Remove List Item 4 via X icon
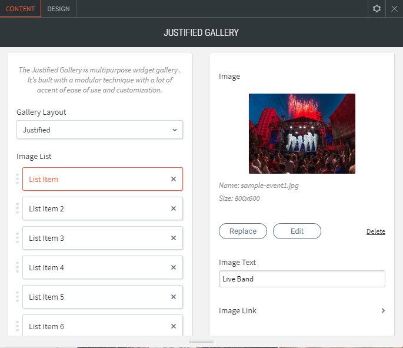Image resolution: width=403 pixels, height=348 pixels. (x=174, y=267)
